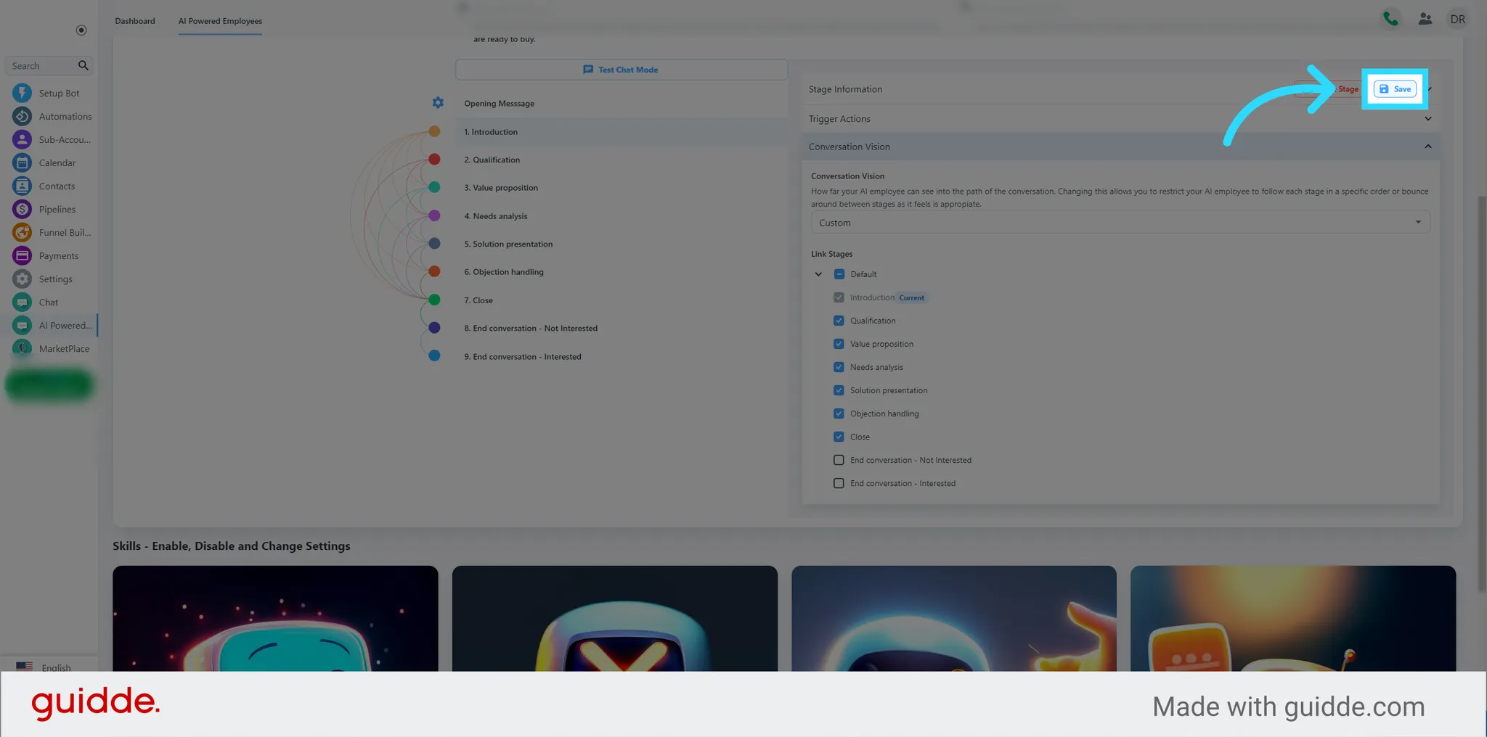
Task: Open the Custom conversation vision dropdown
Action: (1120, 223)
